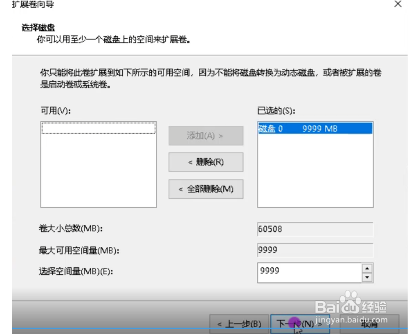410x334 pixels.
Task: Click the 删除(R) remove button
Action: pyautogui.click(x=206, y=162)
